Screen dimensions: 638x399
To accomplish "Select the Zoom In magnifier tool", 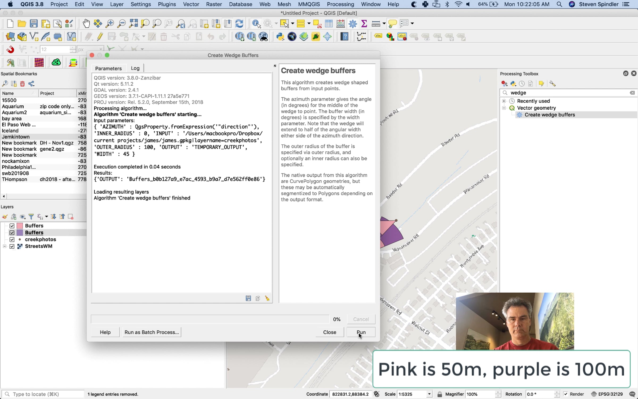I will [x=110, y=24].
